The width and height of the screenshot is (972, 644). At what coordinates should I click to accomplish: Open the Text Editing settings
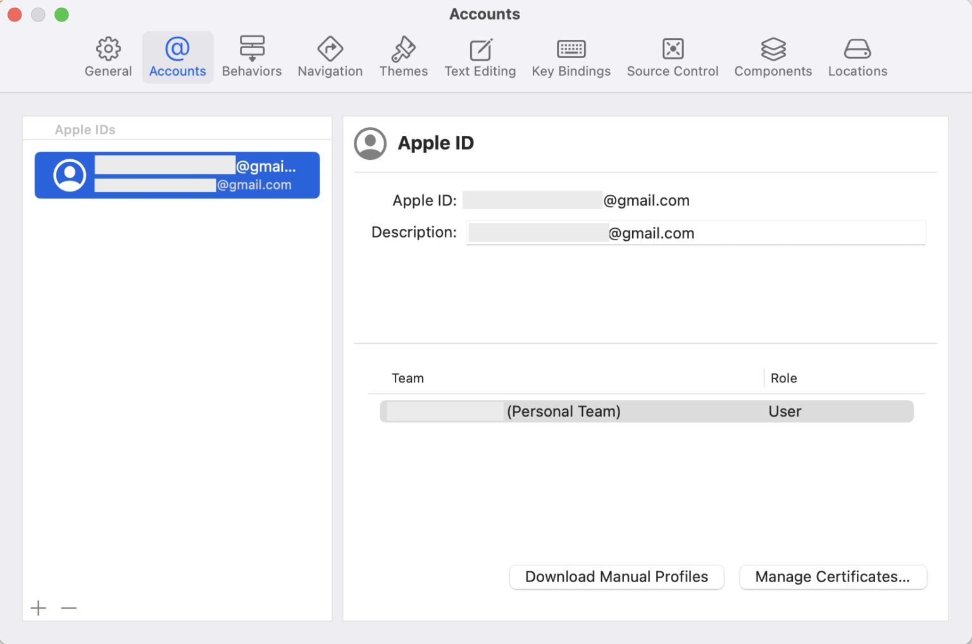pos(480,57)
